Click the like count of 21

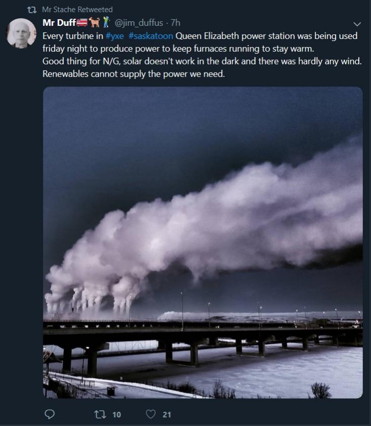(167, 414)
